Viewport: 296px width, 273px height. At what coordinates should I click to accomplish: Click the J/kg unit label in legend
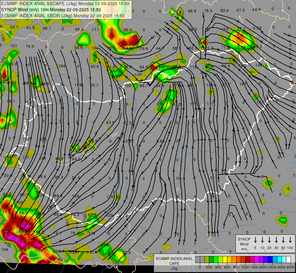click(174, 268)
